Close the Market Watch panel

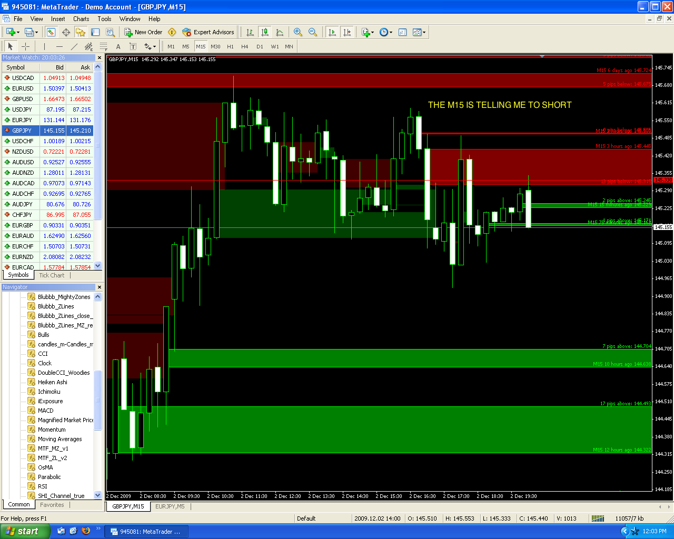(100, 57)
